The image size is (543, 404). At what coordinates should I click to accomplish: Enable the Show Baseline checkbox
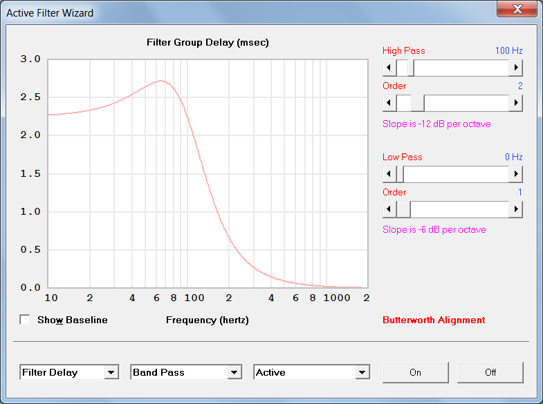click(25, 320)
